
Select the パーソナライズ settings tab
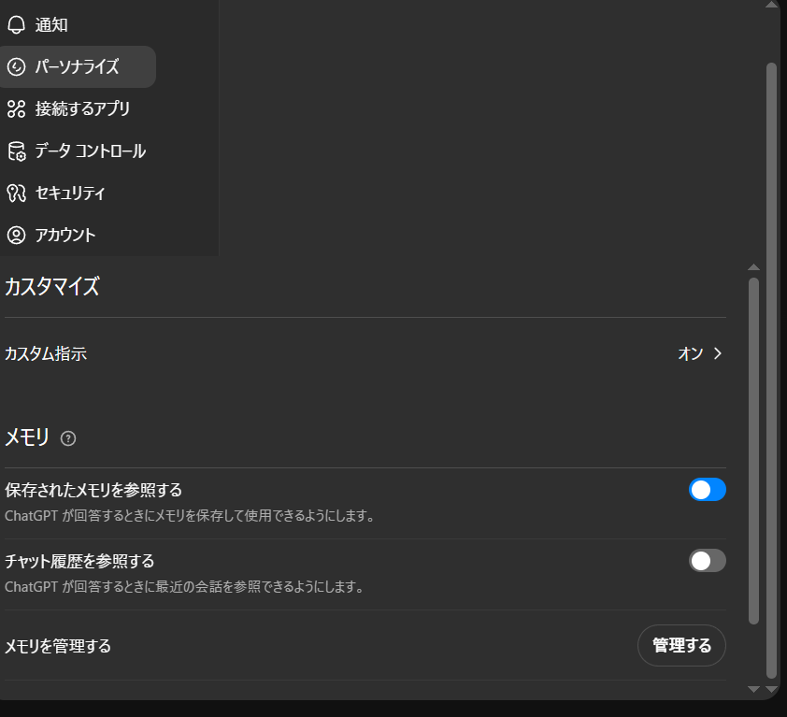pyautogui.click(x=78, y=66)
